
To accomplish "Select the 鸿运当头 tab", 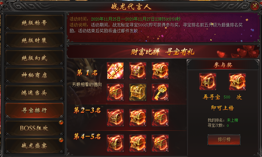I will click(x=34, y=93).
